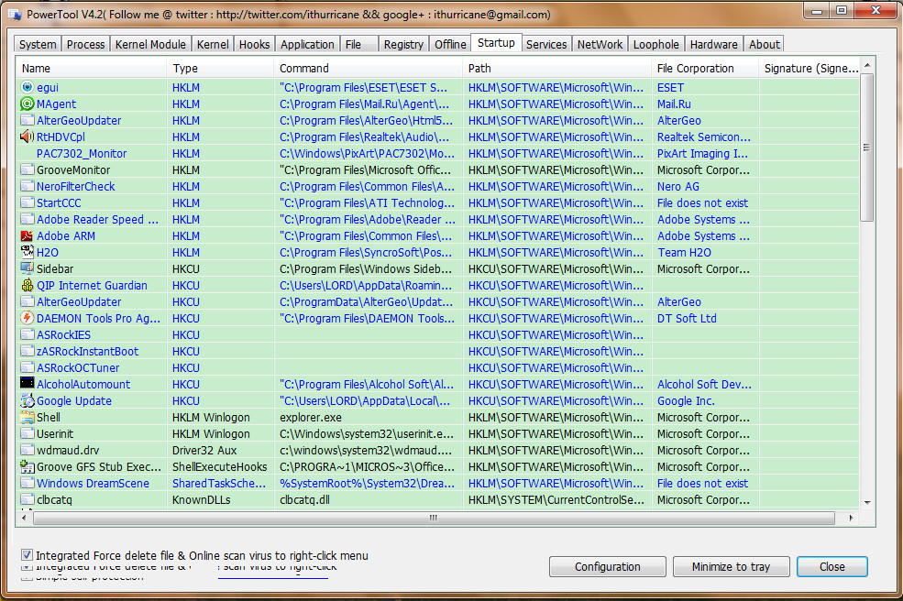Click the MAgent Mail.Ru icon

tap(28, 104)
